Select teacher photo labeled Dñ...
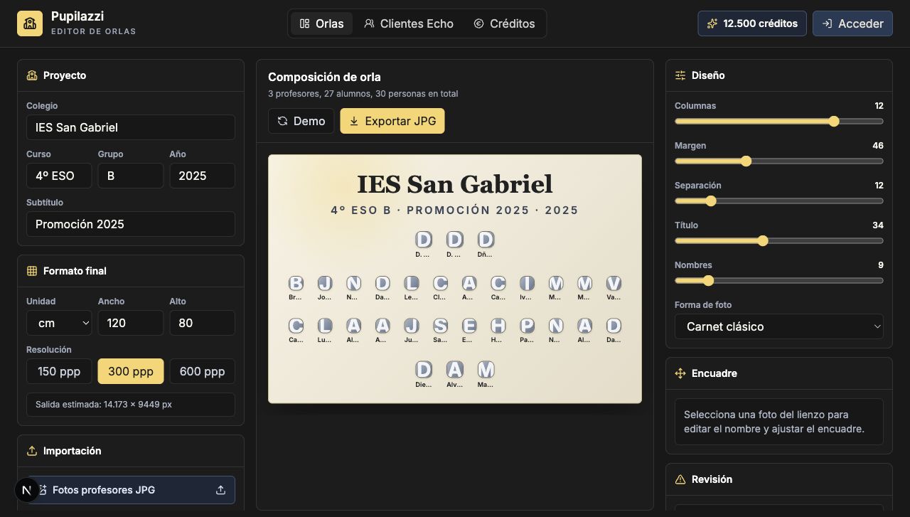 pos(486,240)
